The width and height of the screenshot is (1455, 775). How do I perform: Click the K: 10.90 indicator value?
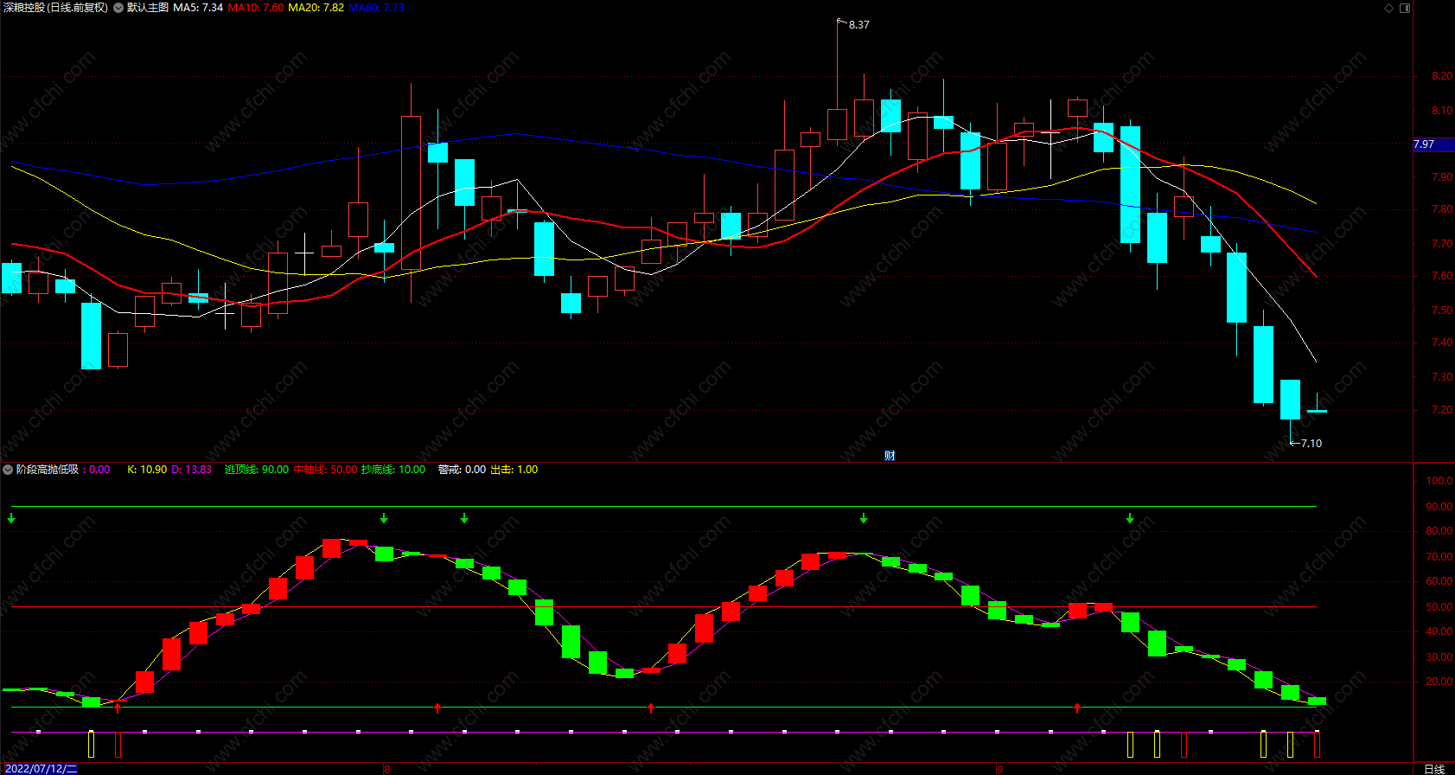pyautogui.click(x=147, y=470)
